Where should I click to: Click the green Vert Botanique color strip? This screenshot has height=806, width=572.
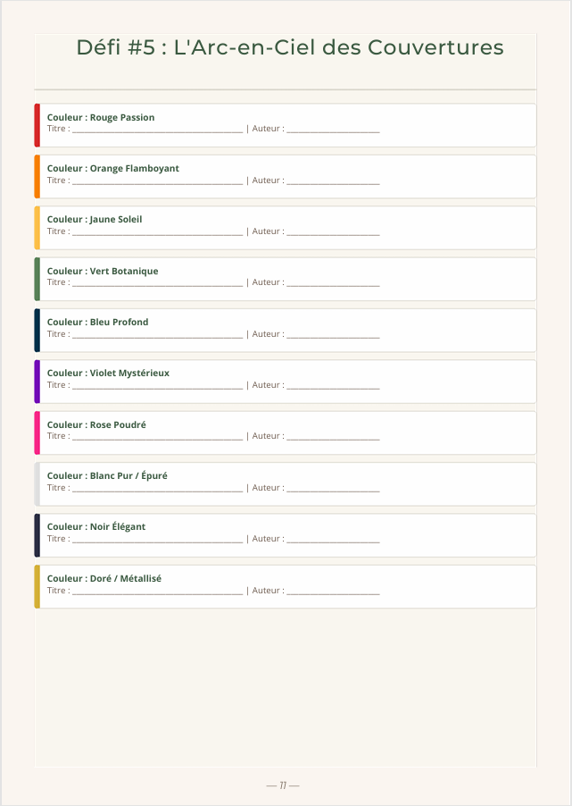(37, 279)
